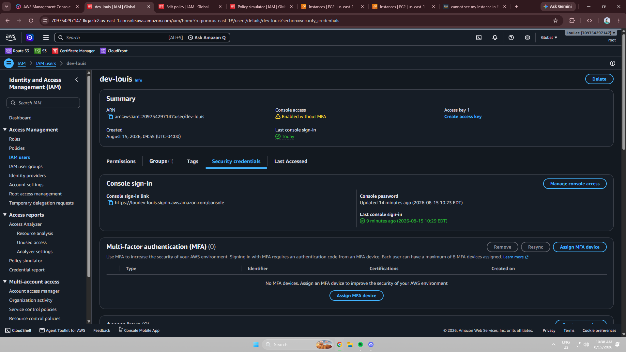This screenshot has width=626, height=352.
Task: Switch to Policy simulator browser tab
Action: 261,7
